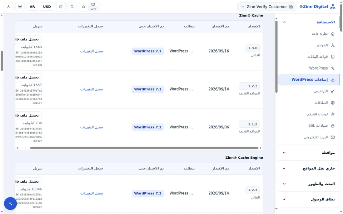This screenshot has height=214, width=343.
Task: Open the Zinn Verify Customer account dropdown
Action: (x=267, y=7)
